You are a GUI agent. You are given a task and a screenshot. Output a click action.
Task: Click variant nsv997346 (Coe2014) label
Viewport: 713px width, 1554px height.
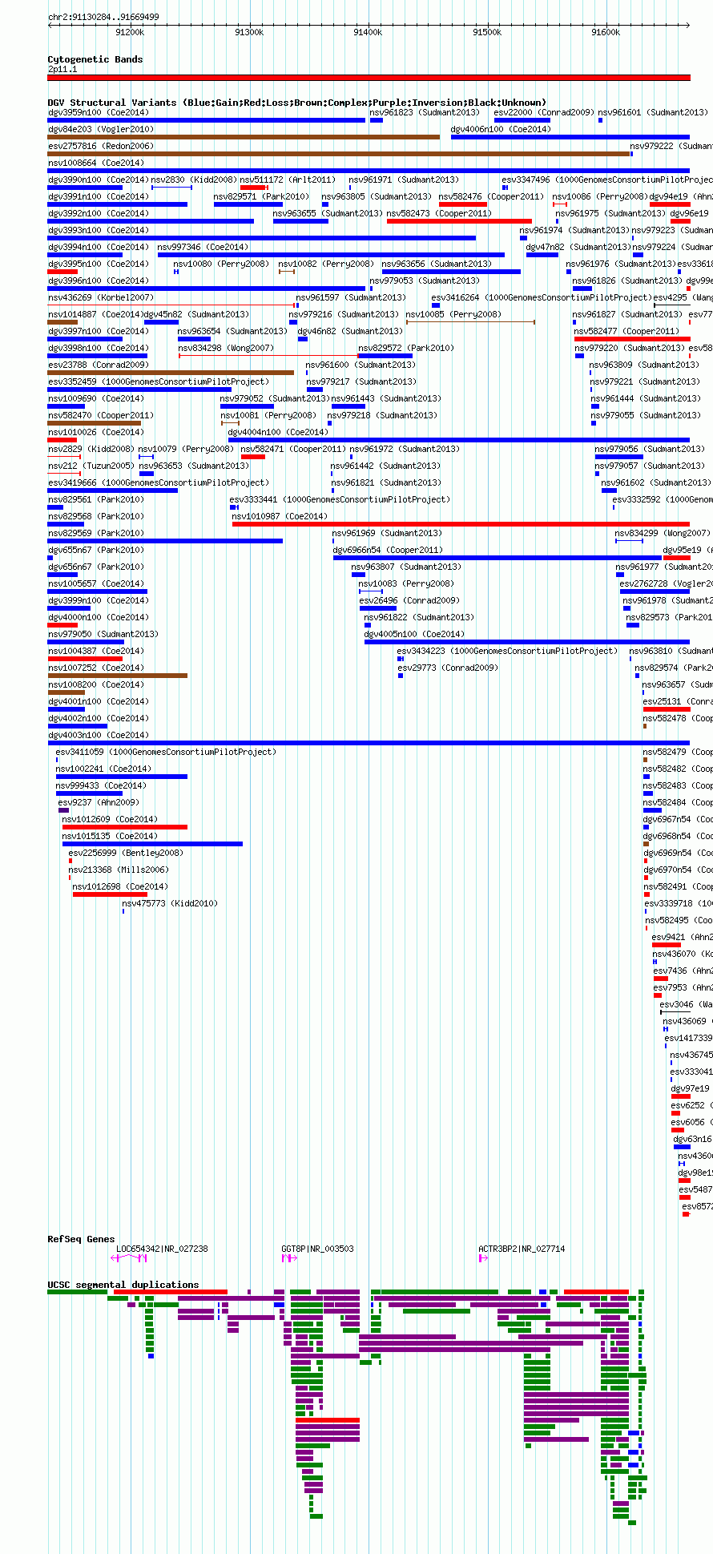[x=203, y=247]
